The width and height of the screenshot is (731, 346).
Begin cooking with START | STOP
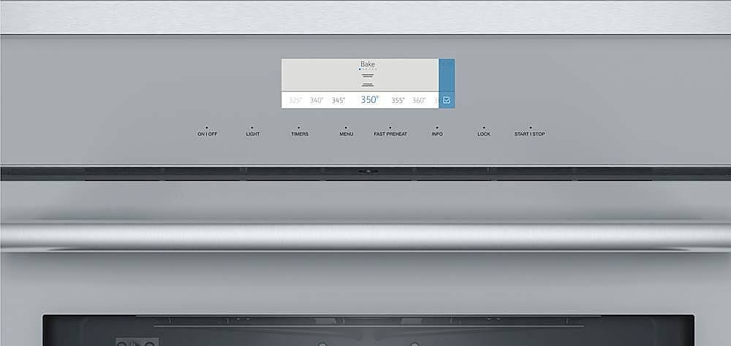pos(529,134)
